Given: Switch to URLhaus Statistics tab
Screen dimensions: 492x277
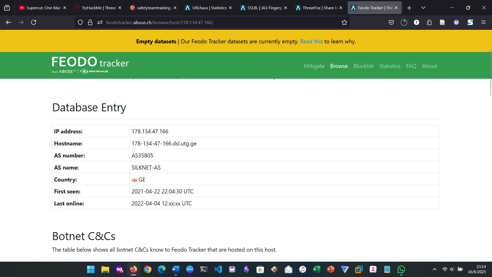Looking at the screenshot, I should [209, 8].
